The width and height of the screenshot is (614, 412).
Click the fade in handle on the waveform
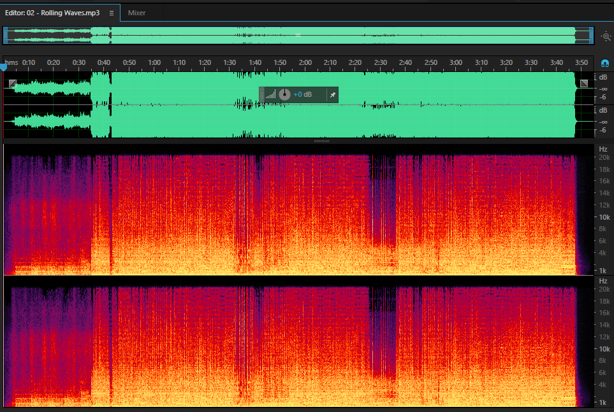tap(13, 83)
